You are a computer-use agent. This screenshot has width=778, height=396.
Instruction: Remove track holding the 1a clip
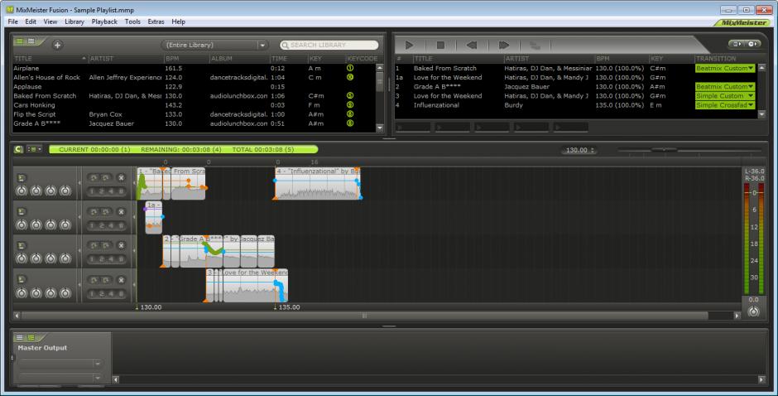click(x=121, y=211)
